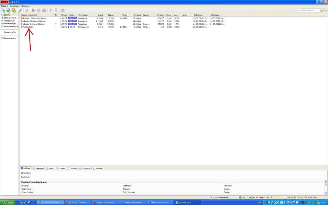Open the Торрент menu

(x=4, y=6)
